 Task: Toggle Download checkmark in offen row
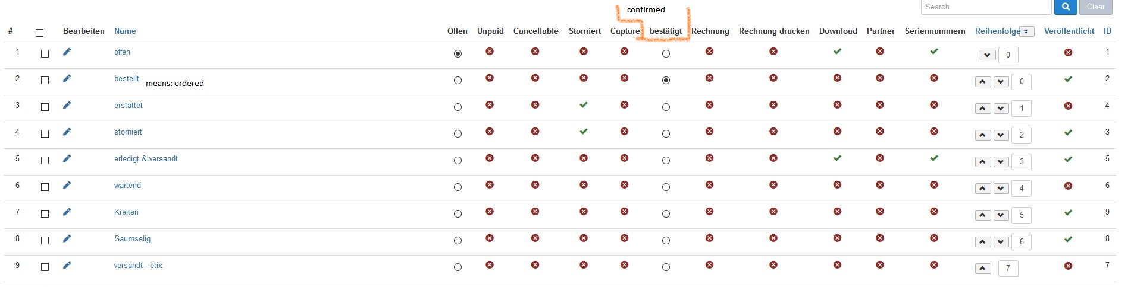click(837, 52)
